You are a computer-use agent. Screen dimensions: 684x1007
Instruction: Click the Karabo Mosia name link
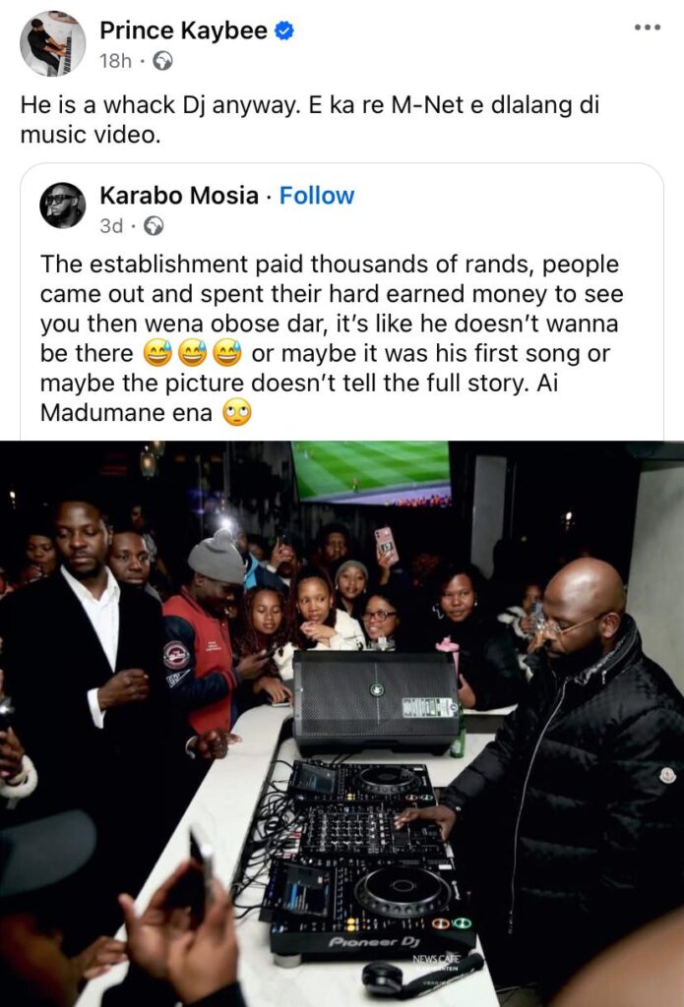(x=179, y=196)
